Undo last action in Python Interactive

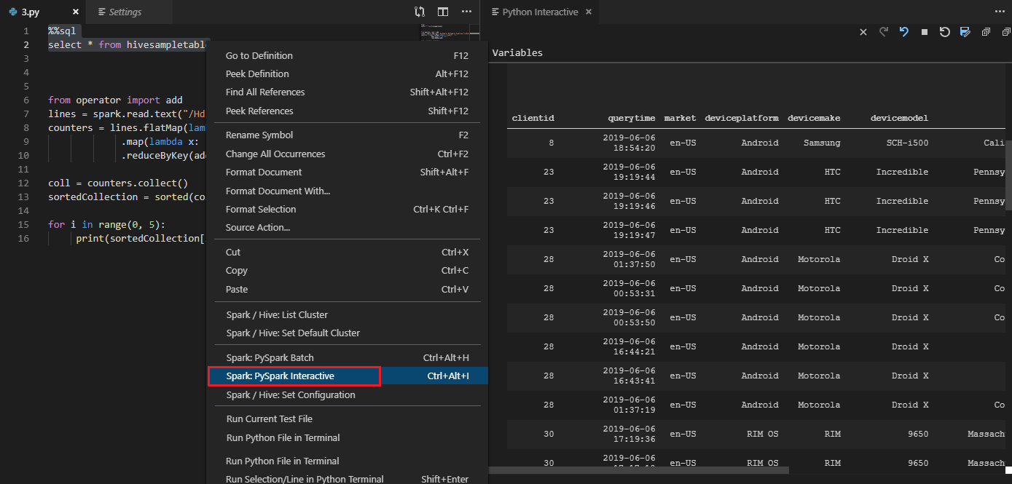[x=903, y=32]
